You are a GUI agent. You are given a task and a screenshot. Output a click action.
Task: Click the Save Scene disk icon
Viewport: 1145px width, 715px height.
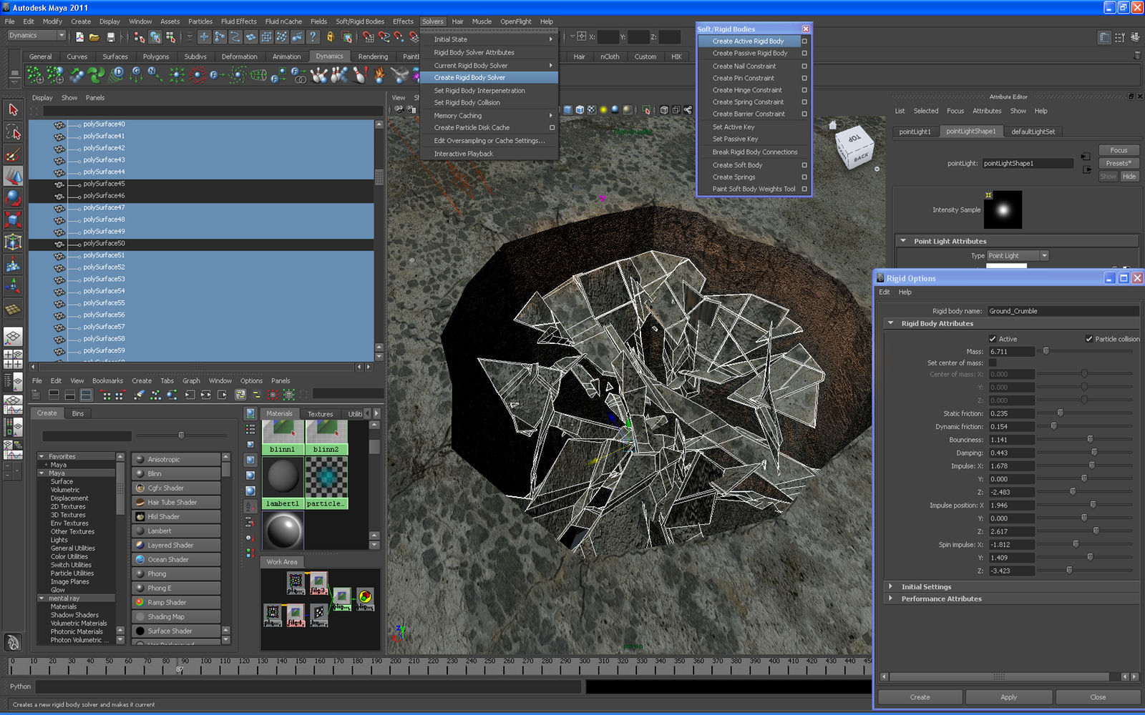110,36
